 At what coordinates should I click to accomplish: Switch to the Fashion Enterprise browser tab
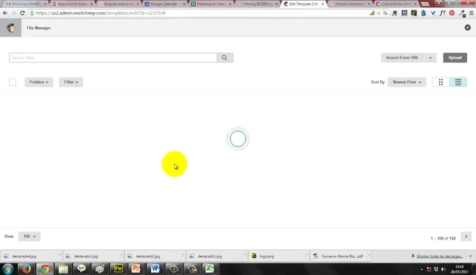348,4
